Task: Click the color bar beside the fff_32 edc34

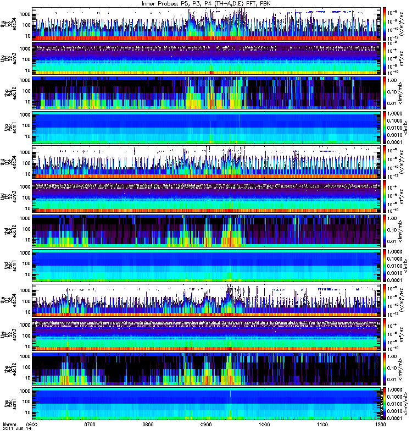Action: tap(385, 300)
